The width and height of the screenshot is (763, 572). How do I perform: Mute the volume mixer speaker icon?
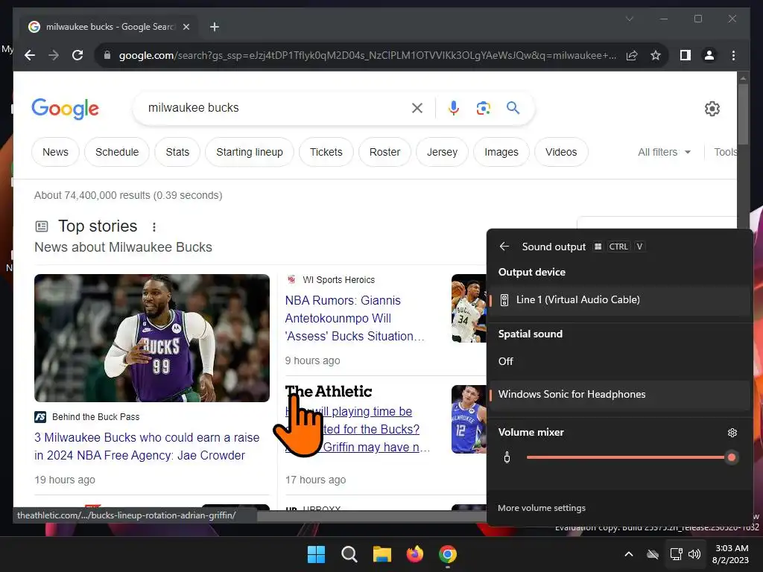tap(507, 458)
